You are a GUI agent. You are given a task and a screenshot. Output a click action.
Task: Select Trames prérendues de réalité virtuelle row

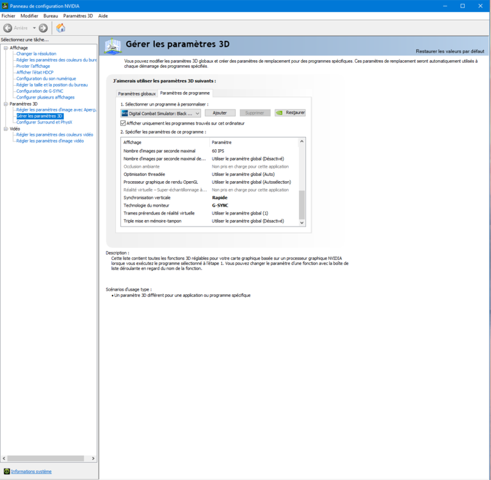[x=209, y=214]
